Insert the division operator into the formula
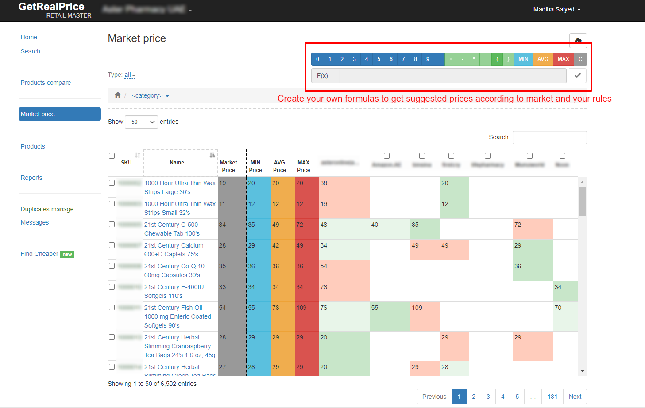 pyautogui.click(x=486, y=59)
